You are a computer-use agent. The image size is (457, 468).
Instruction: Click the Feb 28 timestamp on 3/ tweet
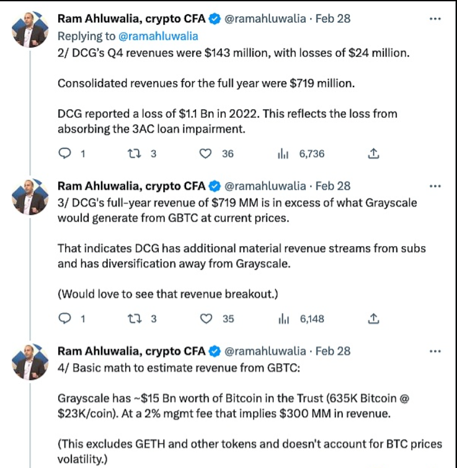pos(333,185)
